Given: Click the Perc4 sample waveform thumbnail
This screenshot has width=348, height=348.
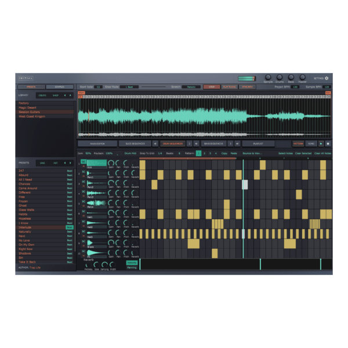Looking at the screenshot, I should (97, 203).
